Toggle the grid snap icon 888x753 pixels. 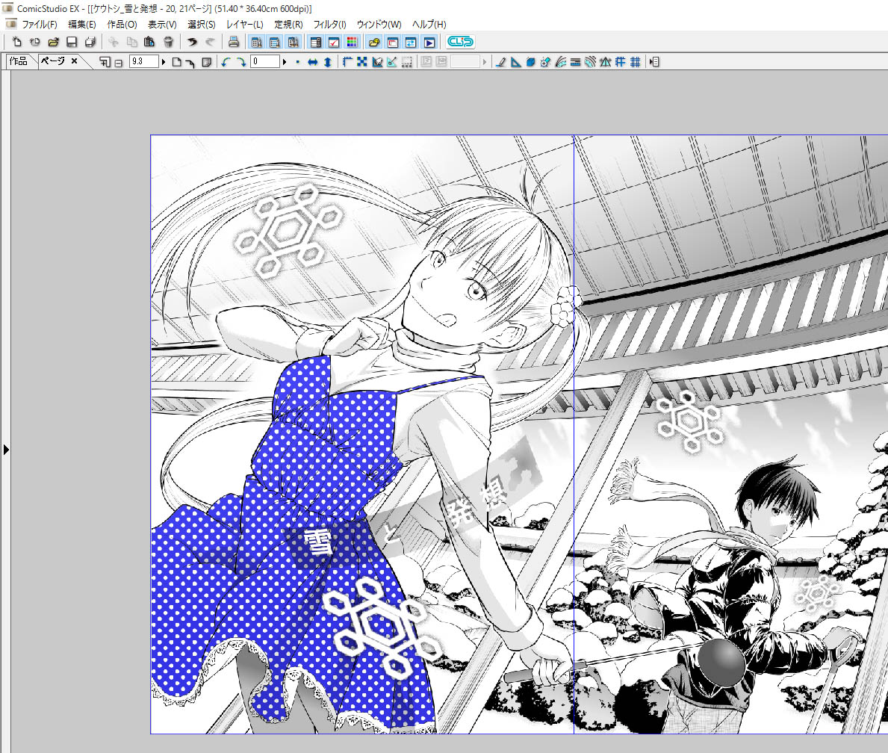[636, 62]
